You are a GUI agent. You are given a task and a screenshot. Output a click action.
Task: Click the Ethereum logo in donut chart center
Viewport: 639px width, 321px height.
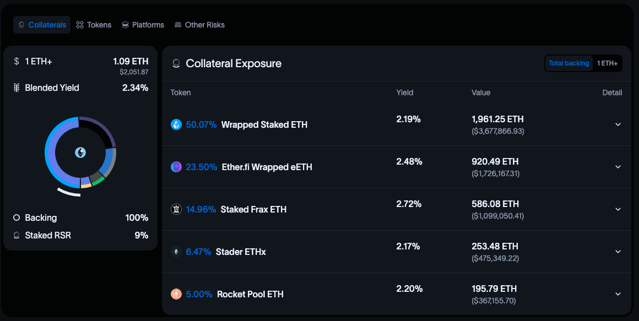(x=80, y=153)
